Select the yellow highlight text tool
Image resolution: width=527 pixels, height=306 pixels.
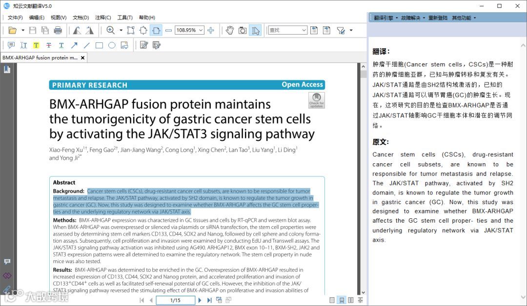click(36, 45)
